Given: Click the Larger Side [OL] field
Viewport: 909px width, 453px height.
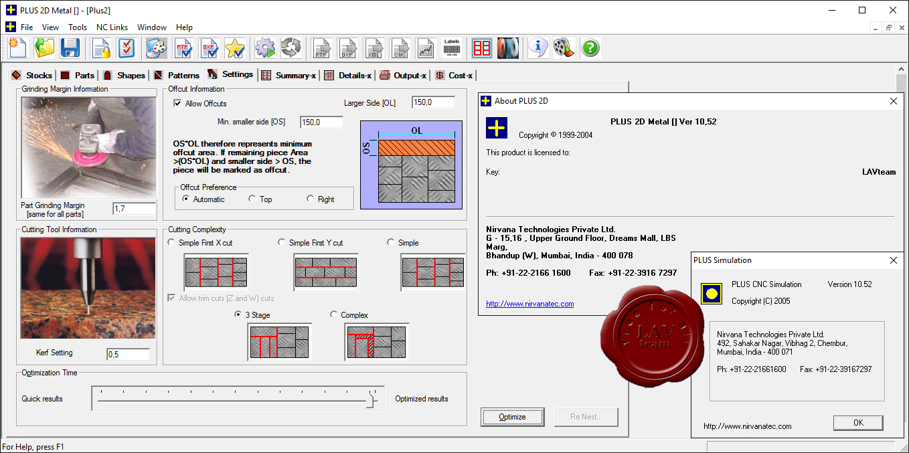Looking at the screenshot, I should click(434, 102).
